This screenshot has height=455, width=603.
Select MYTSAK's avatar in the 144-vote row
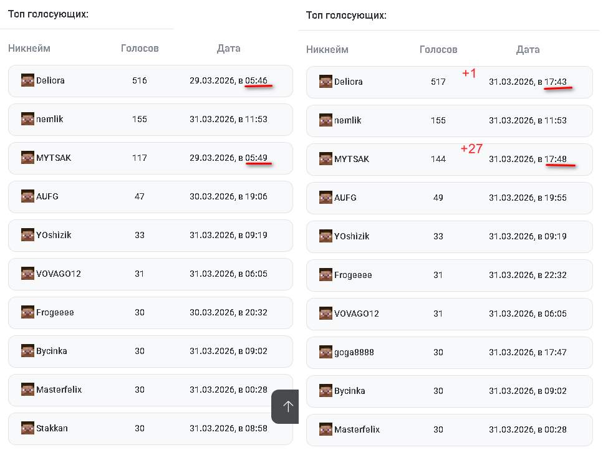(x=326, y=159)
